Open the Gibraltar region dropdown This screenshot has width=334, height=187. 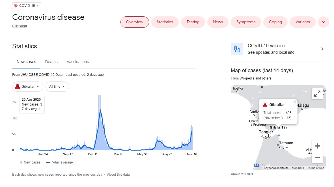(x=28, y=87)
